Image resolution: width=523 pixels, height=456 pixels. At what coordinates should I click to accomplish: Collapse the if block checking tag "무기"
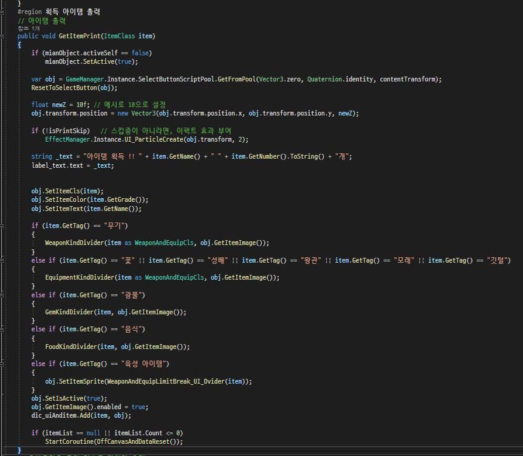click(x=2, y=226)
